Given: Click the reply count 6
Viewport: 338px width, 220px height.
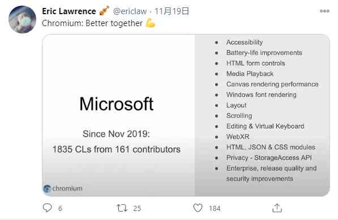Looking at the screenshot, I should pos(60,208).
